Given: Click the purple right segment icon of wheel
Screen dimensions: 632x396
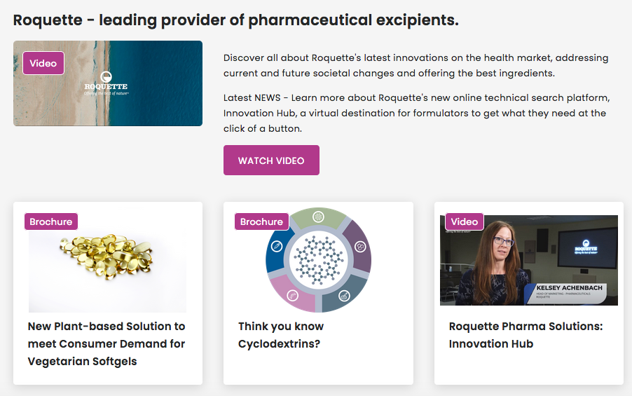Looking at the screenshot, I should click(x=360, y=247).
